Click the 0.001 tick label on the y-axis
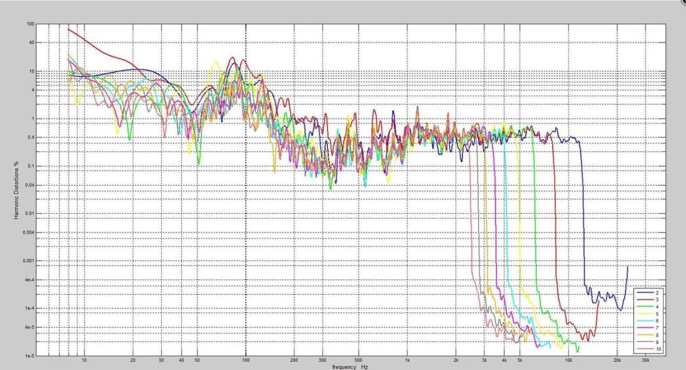The height and width of the screenshot is (370, 686). pyautogui.click(x=28, y=260)
